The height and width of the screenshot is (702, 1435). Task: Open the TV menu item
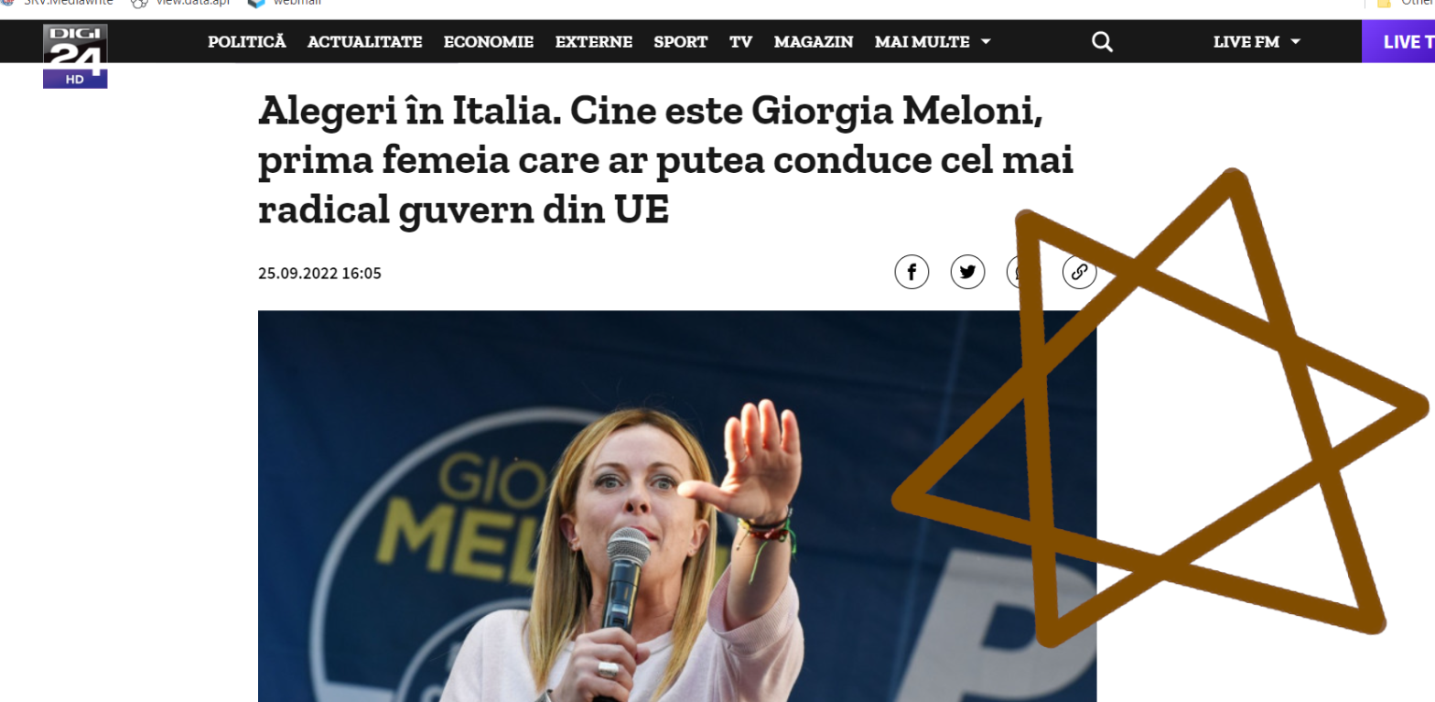pos(740,42)
